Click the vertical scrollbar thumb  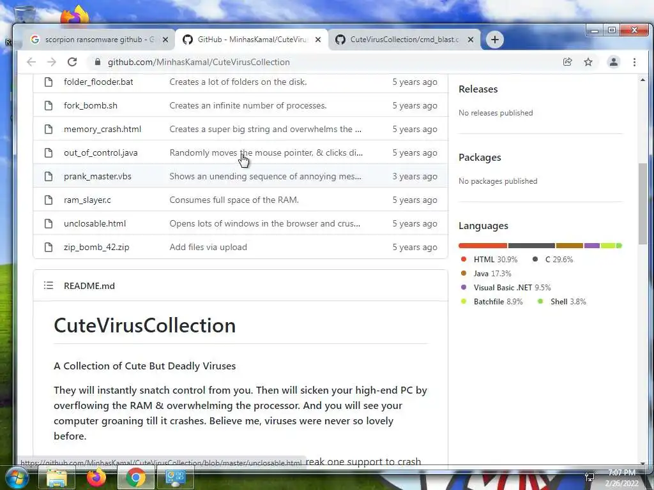(643, 204)
